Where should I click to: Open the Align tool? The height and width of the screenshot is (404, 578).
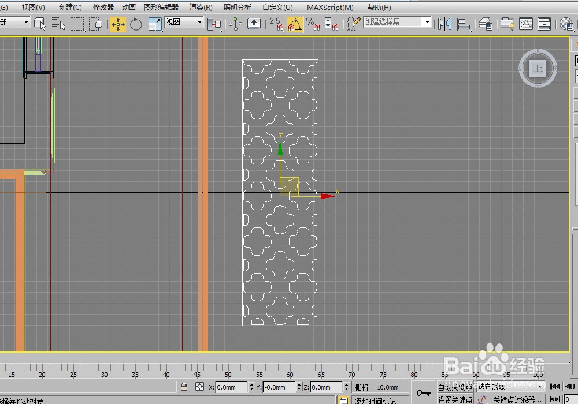click(x=464, y=24)
